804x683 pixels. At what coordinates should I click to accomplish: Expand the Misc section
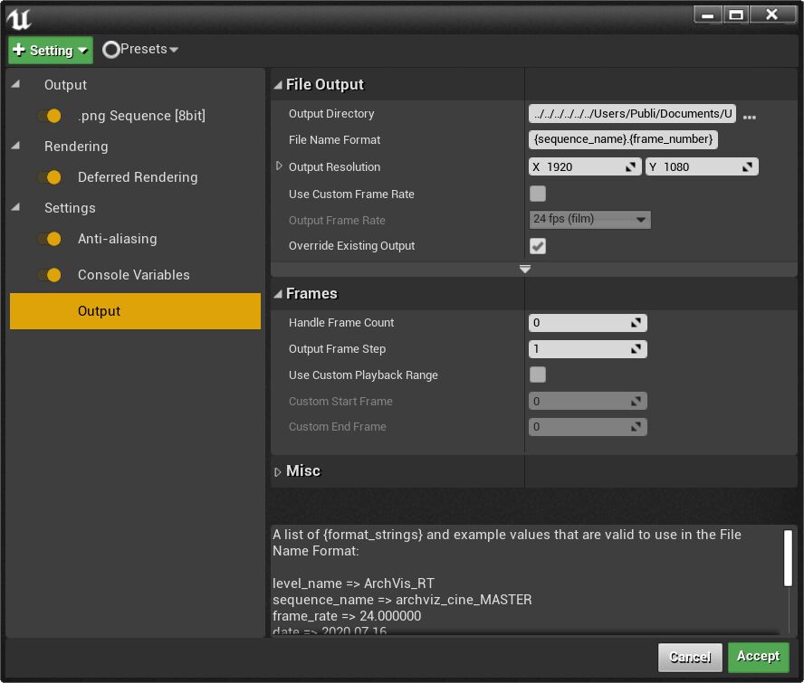tap(278, 471)
